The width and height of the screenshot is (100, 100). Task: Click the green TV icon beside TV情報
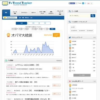(6, 60)
